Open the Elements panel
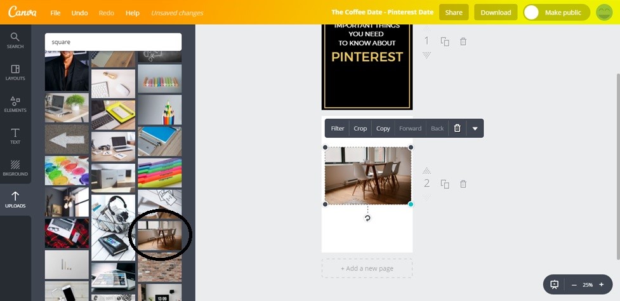 [15, 104]
